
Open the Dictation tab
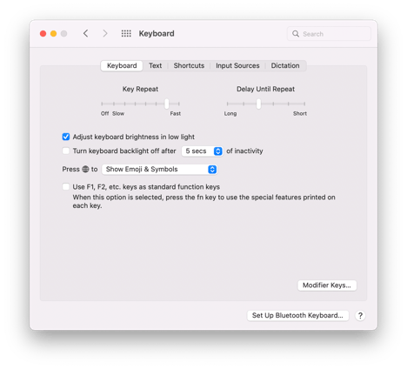(x=285, y=66)
